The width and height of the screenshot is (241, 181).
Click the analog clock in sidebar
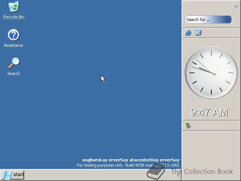point(211,73)
